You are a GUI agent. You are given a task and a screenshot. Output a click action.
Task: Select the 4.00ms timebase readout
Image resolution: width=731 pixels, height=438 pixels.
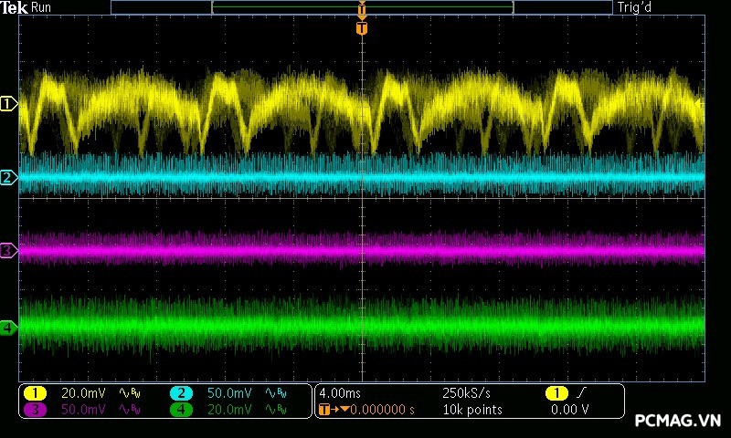(x=340, y=393)
